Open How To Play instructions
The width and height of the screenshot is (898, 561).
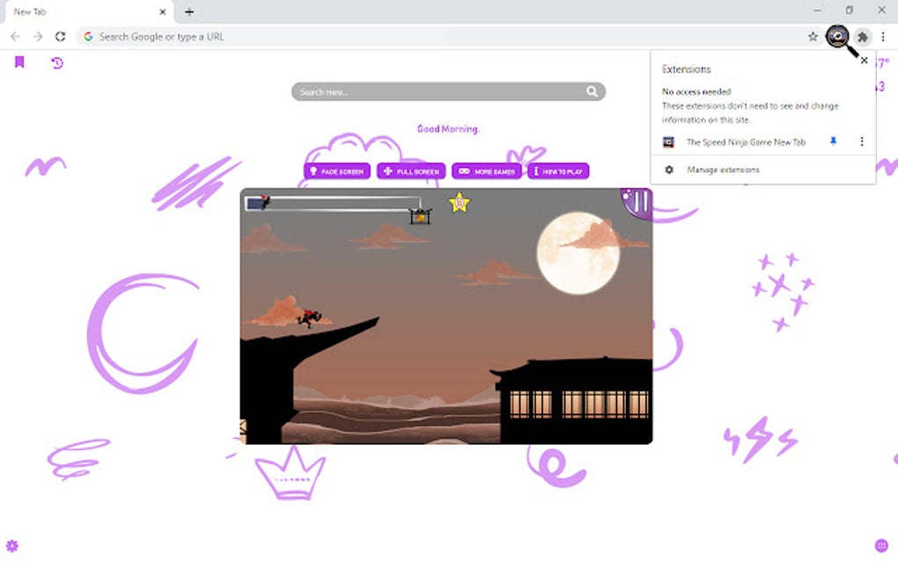click(x=558, y=171)
